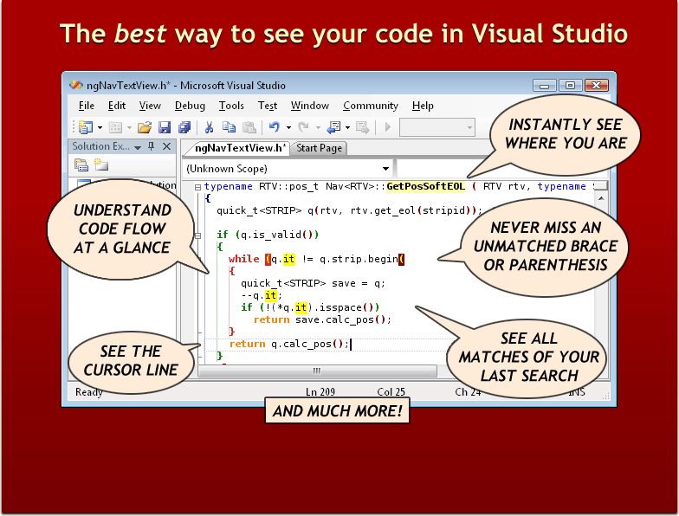Open the (Unknown Scope) dropdown
The height and width of the screenshot is (516, 679).
pyautogui.click(x=386, y=168)
